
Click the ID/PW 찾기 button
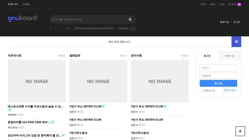pyautogui.click(x=230, y=90)
